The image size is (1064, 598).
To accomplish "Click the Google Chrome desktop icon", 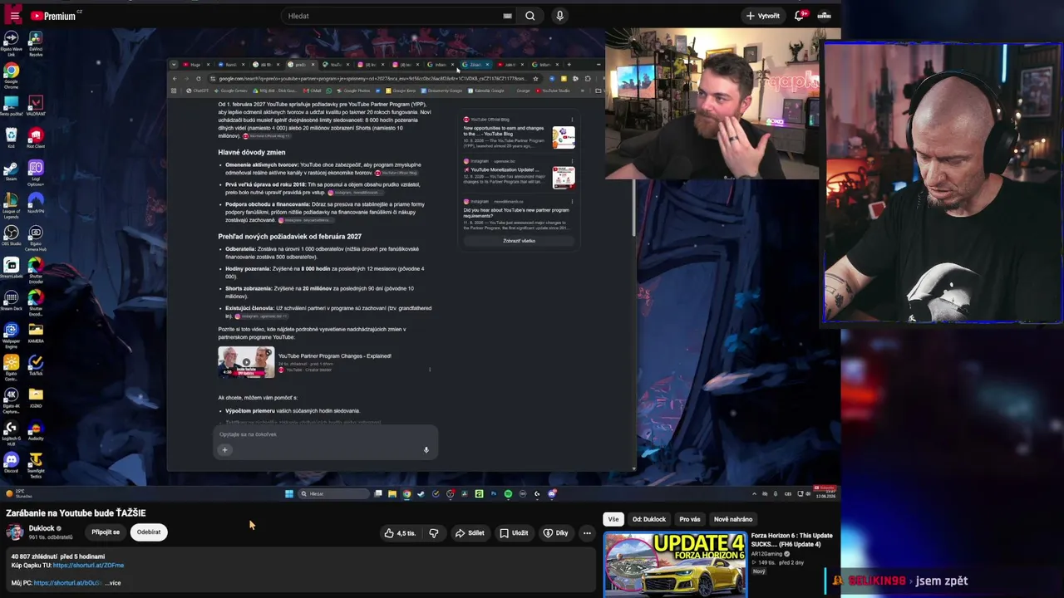I will (11, 76).
